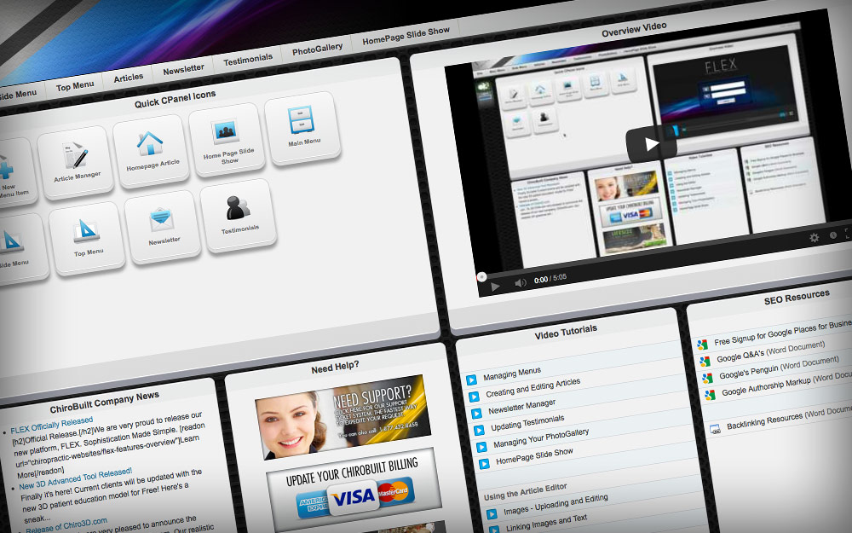Open the Homepage Article house icon

tap(151, 150)
